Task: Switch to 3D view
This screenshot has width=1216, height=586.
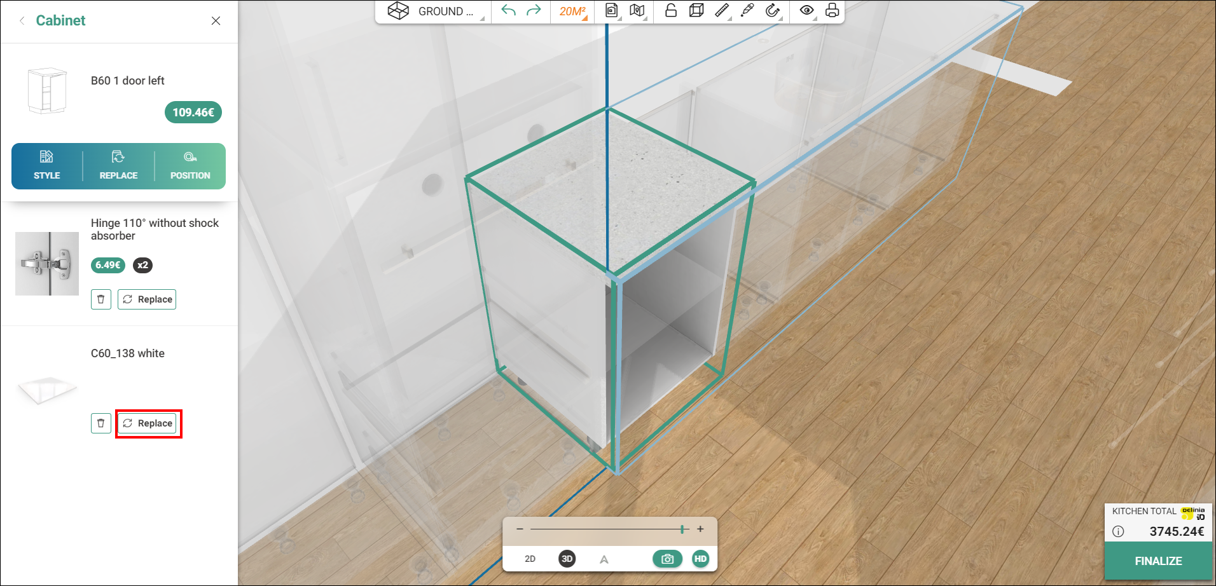Action: [x=567, y=559]
